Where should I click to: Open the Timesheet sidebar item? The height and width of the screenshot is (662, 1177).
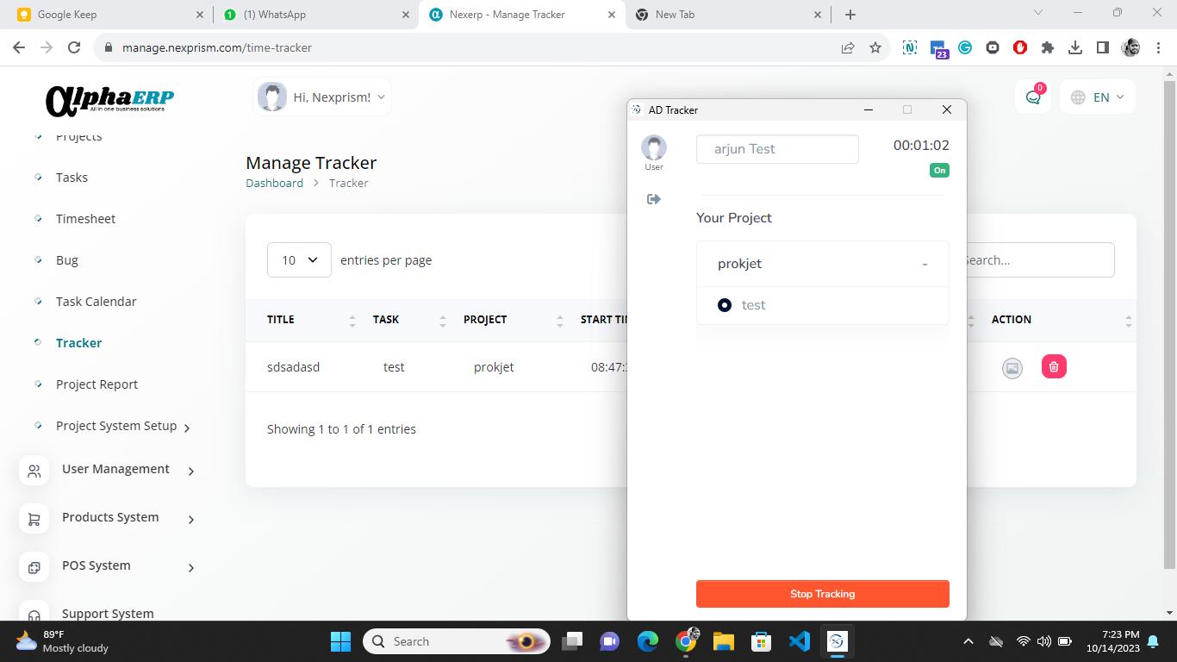85,219
